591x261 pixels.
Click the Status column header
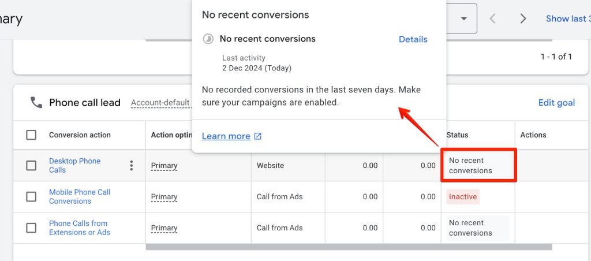click(457, 135)
